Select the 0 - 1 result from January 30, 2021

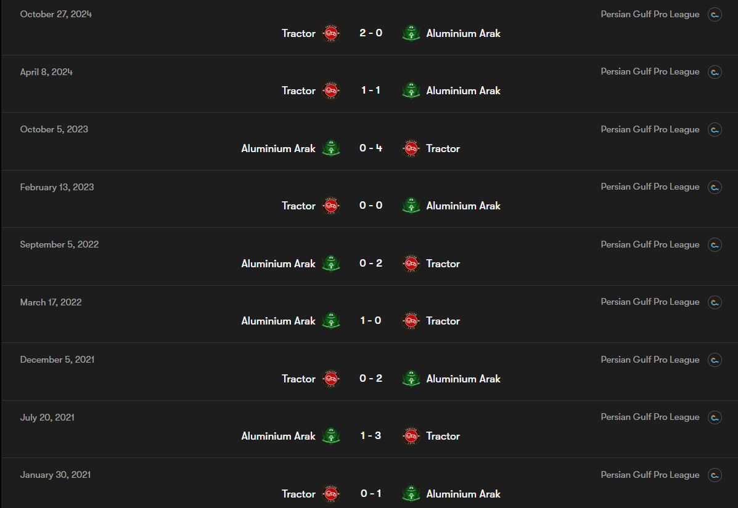371,493
